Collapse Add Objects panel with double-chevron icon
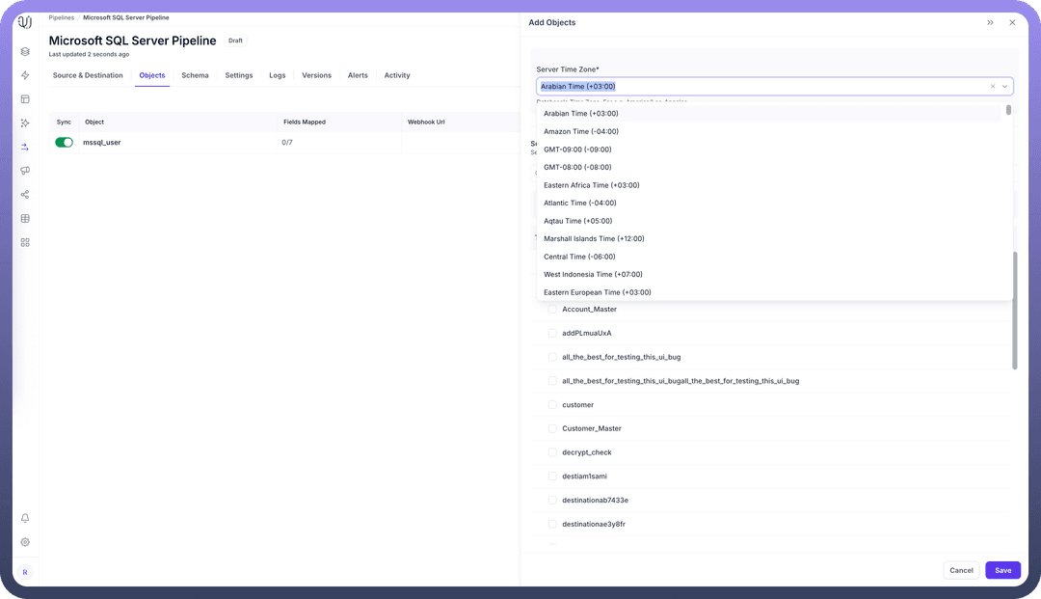Viewport: 1041px width, 599px height. (x=990, y=22)
